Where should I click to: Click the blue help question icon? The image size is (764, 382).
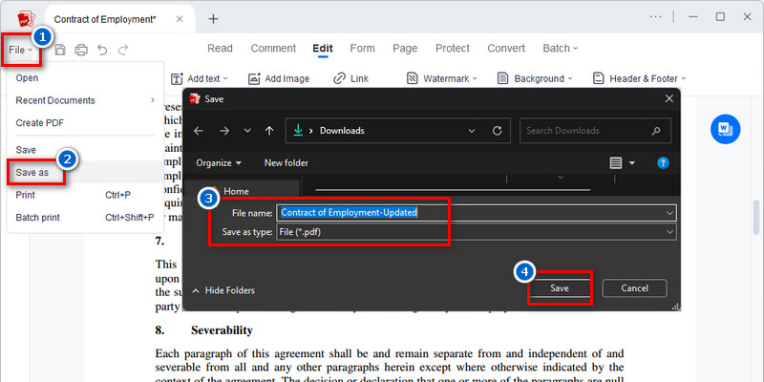[x=663, y=162]
